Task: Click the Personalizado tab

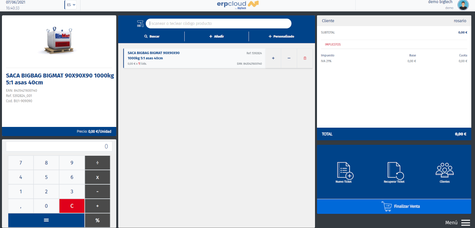Action: point(282,36)
